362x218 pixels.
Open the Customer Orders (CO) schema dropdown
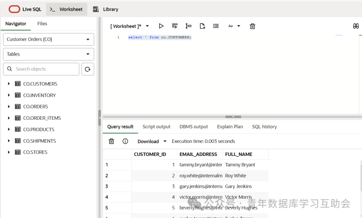[49, 39]
